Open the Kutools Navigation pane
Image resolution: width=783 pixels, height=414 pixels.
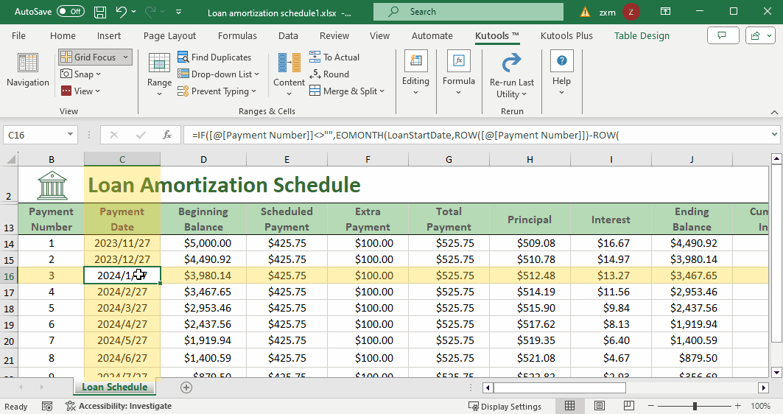pyautogui.click(x=28, y=70)
